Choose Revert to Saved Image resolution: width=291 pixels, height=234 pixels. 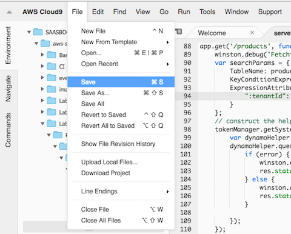click(x=121, y=115)
